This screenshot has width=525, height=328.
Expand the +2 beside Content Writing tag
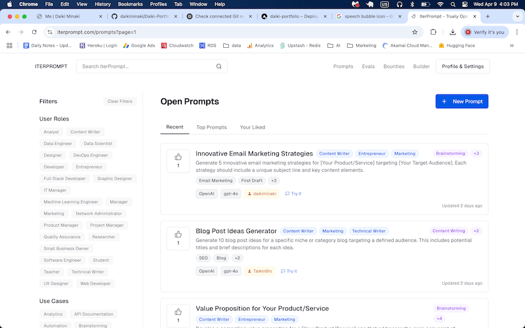coord(476,231)
